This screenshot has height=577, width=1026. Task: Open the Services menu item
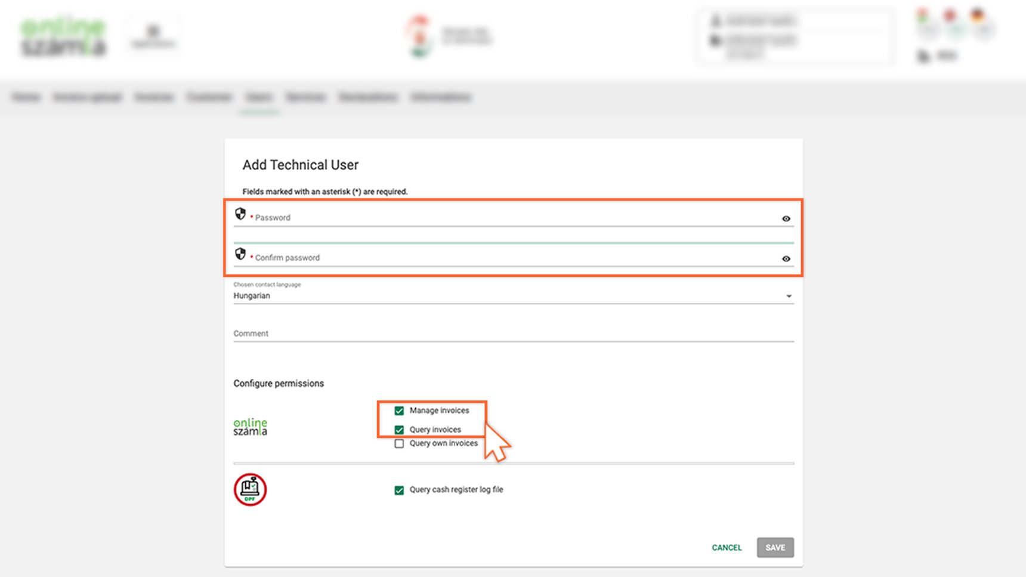[305, 97]
